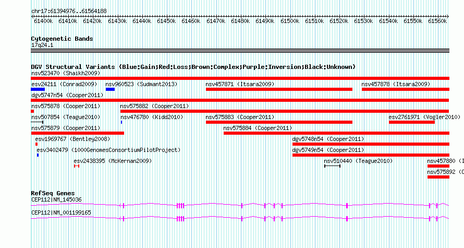Viewport: 464px width, 248px height.
Task: Click the red esv2438395 bracket glyph
Action: 77,166
